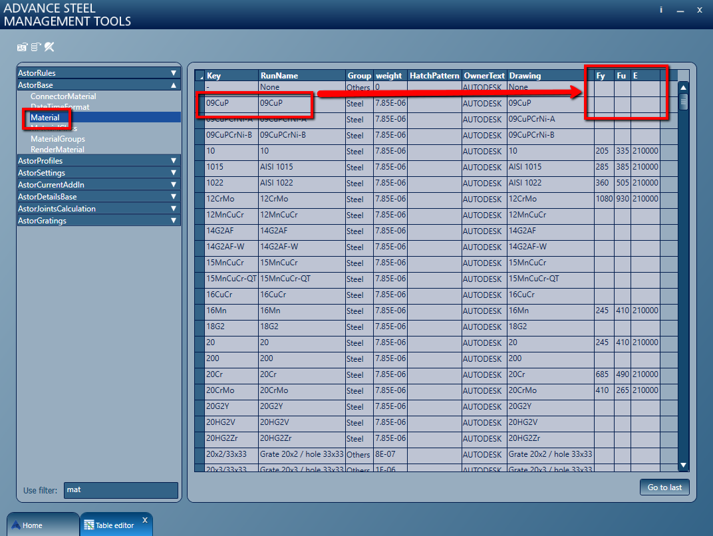Click the crossed-out magnifier icon
Screen dimensions: 713x536
point(50,47)
